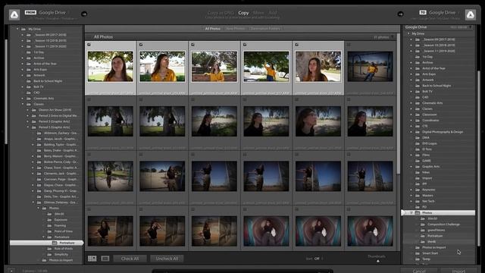Viewport: 485px width, 273px height.
Task: Collapse source My Drive tree
Action: coord(17,29)
